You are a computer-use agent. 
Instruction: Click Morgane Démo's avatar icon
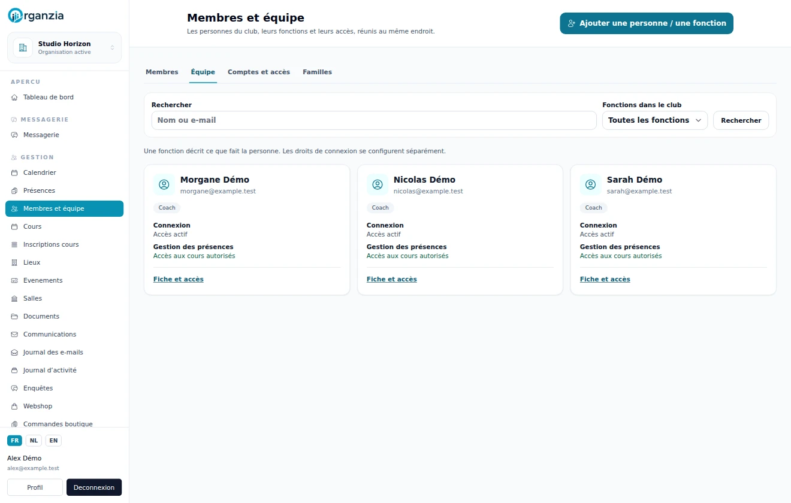tap(164, 184)
